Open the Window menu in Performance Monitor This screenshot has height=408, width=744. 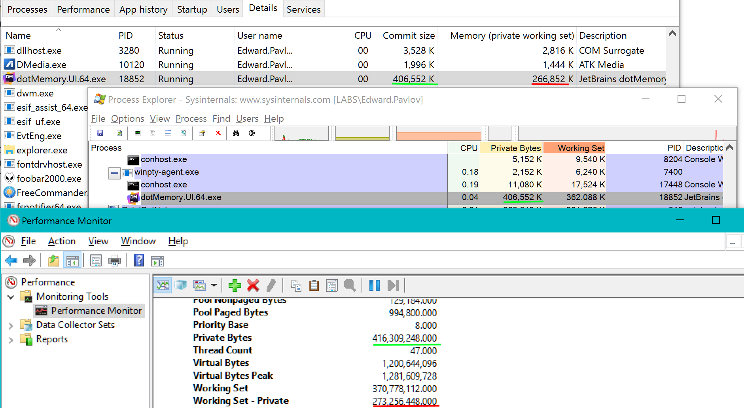pyautogui.click(x=138, y=241)
